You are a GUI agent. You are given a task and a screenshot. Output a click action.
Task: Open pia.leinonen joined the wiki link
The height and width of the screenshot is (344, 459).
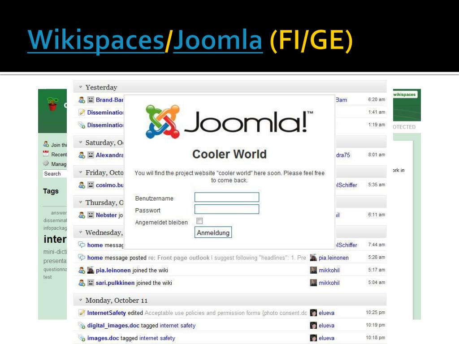pos(113,270)
